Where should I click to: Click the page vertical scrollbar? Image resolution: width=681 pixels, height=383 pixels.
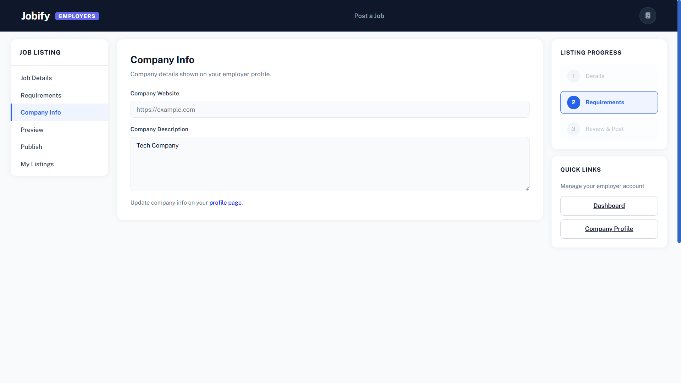pyautogui.click(x=679, y=121)
